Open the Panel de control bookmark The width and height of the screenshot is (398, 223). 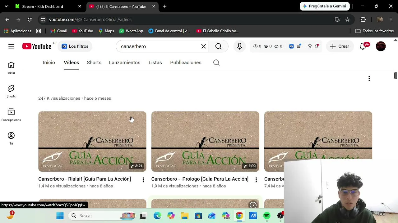pyautogui.click(x=169, y=31)
